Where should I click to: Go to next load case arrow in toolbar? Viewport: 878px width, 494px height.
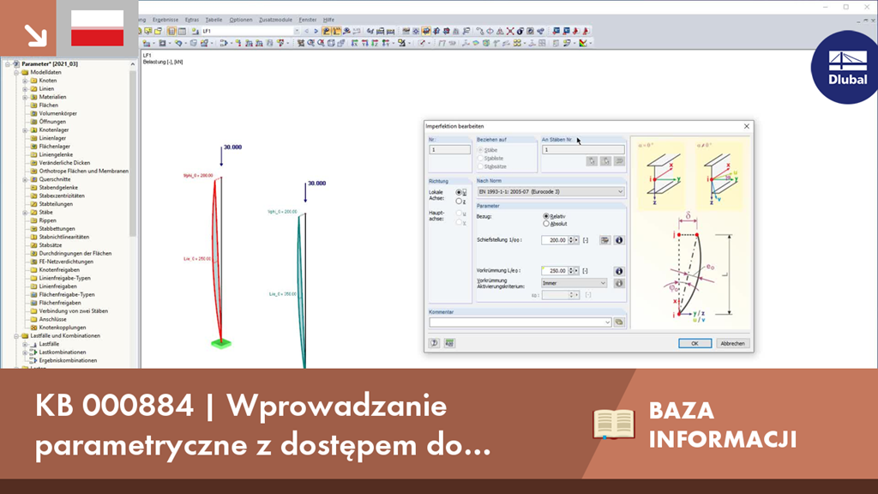click(316, 32)
